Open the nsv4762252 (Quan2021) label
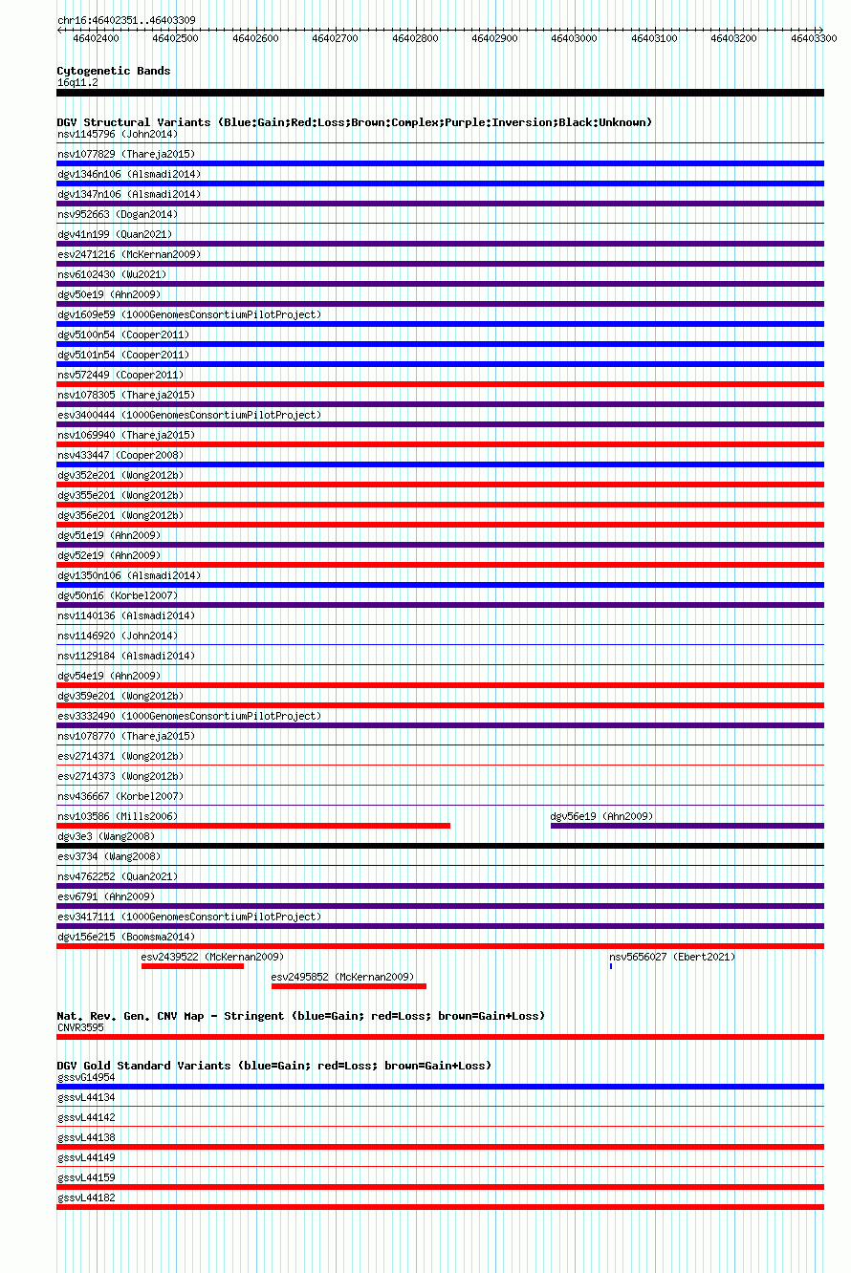 118,877
